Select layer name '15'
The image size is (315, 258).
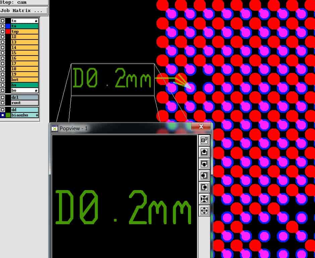tap(24, 53)
